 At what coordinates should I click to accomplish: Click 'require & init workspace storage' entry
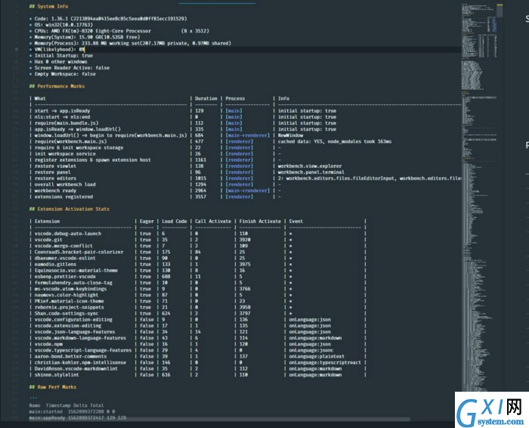tap(79, 147)
